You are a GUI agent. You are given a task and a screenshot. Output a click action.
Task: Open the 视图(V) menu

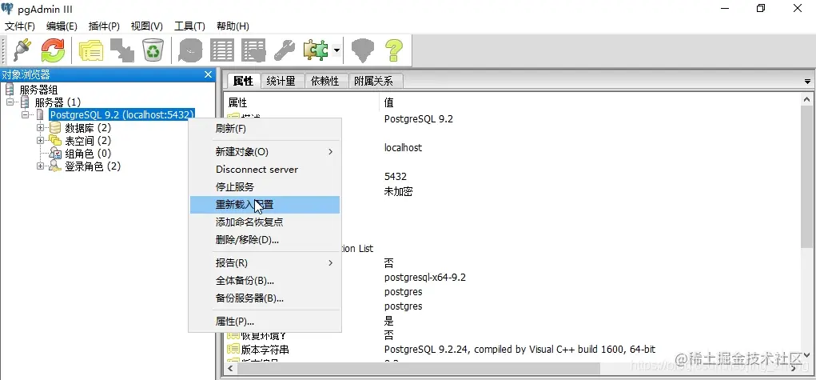pyautogui.click(x=147, y=26)
